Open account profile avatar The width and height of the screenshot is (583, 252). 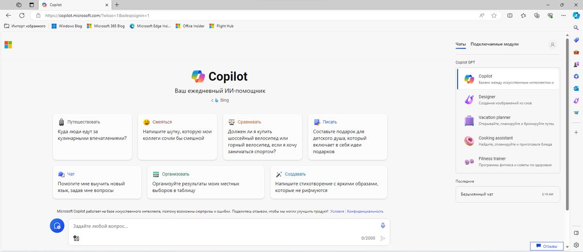coord(552,45)
